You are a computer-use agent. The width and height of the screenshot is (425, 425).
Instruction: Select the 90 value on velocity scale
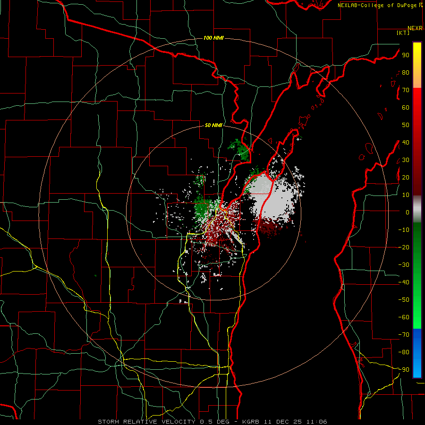[x=406, y=55]
